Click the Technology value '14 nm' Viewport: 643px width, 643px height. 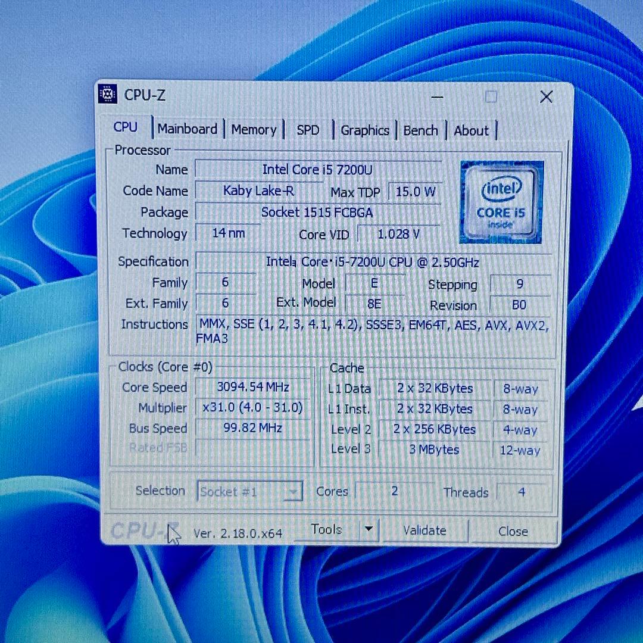tap(228, 233)
